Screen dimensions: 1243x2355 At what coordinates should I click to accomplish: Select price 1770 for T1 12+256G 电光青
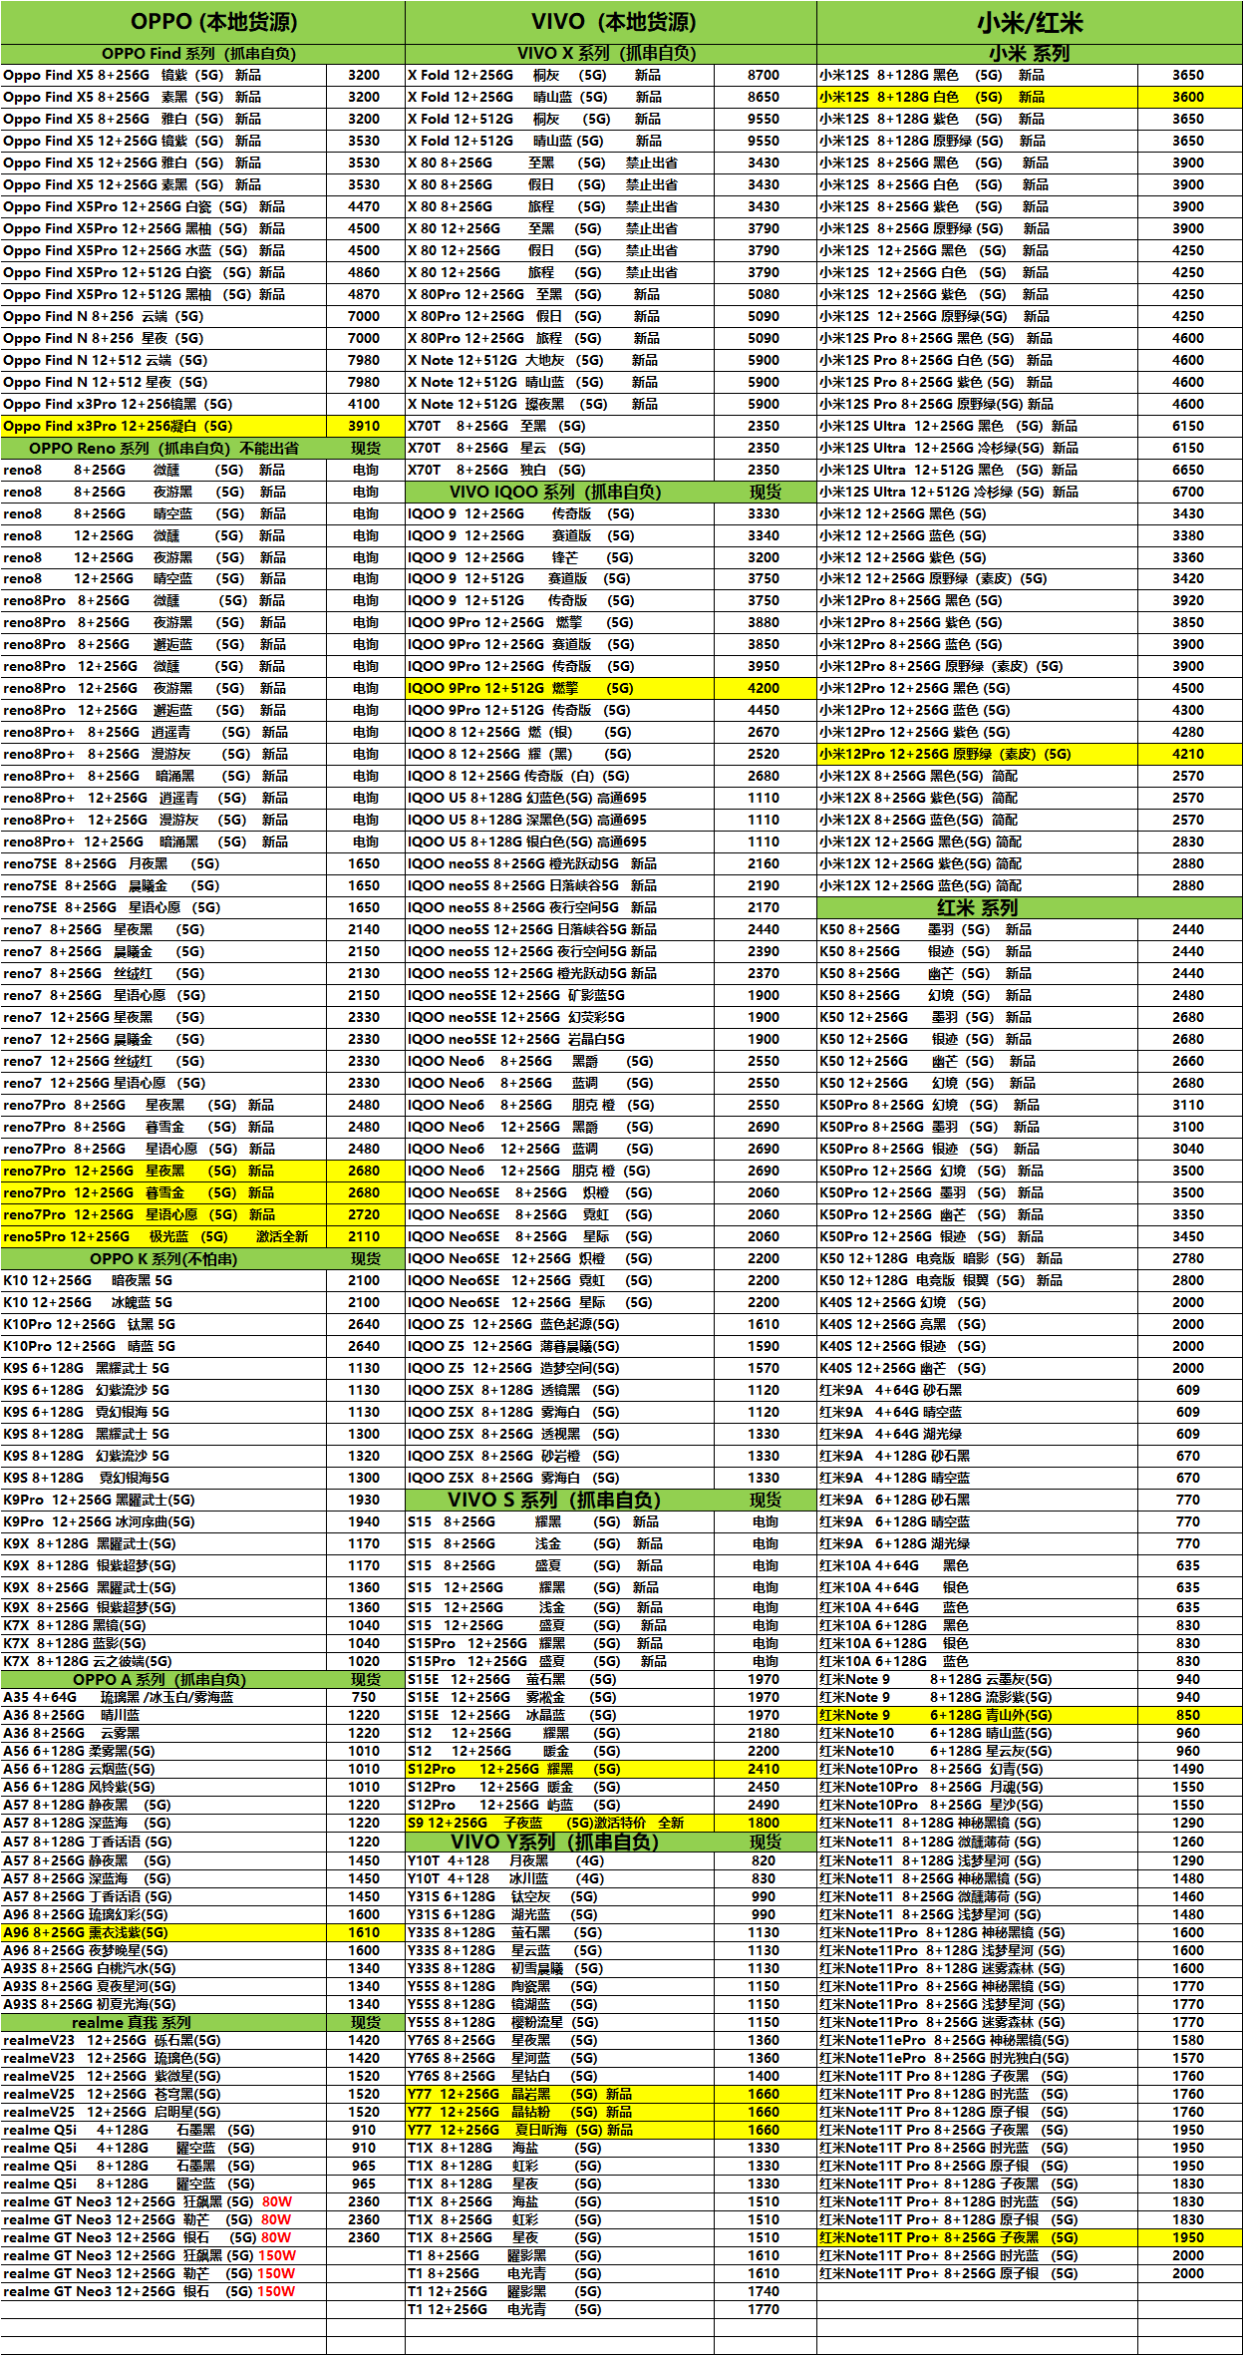(x=764, y=2310)
